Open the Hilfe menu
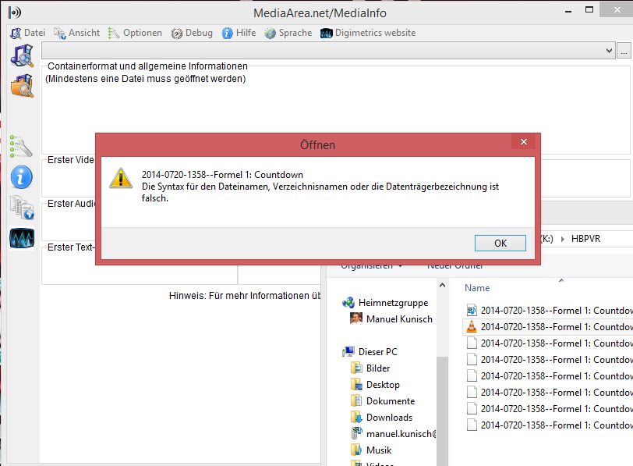The height and width of the screenshot is (466, 633). pos(239,33)
